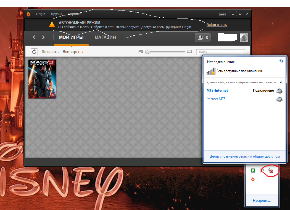This screenshot has width=290, height=210.
Task: Minimize the Origin window
Action: point(233,14)
